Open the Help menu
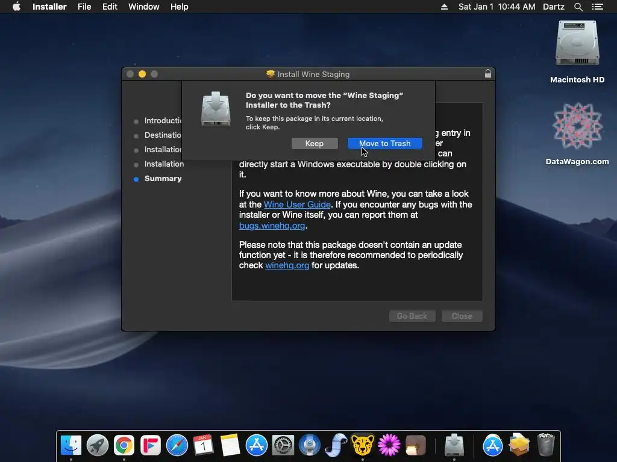The image size is (617, 462). [x=179, y=7]
